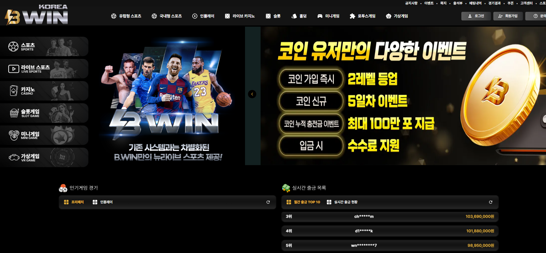The width and height of the screenshot is (546, 253).
Task: Open 유럽형 스포츠 from top navigation
Action: point(126,16)
